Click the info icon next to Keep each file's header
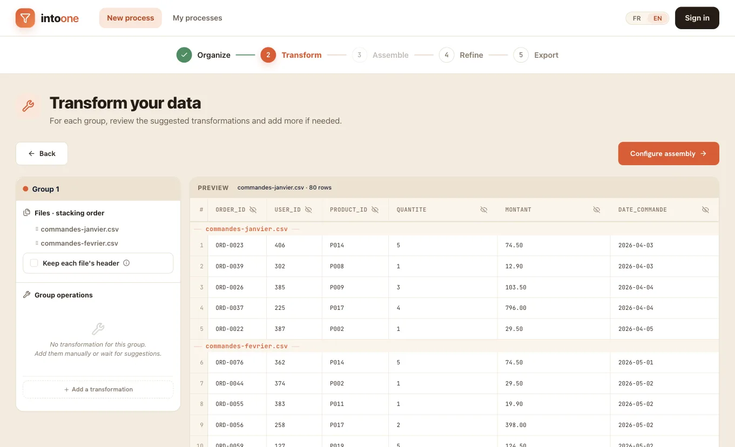The image size is (735, 447). [x=126, y=263]
